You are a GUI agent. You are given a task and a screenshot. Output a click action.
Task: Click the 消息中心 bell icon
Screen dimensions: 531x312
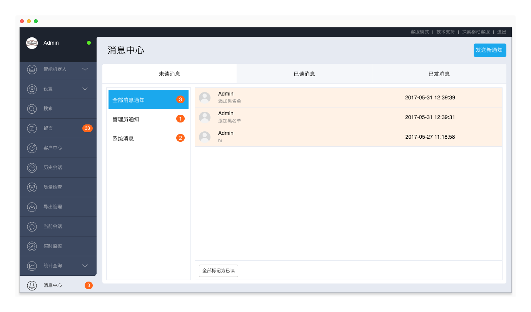[x=32, y=285]
